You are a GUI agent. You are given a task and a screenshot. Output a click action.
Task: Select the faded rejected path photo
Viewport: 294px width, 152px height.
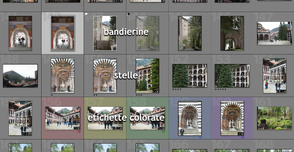coord(147,33)
